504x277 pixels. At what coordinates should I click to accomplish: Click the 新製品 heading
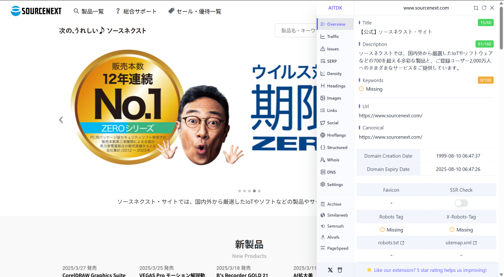click(x=249, y=244)
